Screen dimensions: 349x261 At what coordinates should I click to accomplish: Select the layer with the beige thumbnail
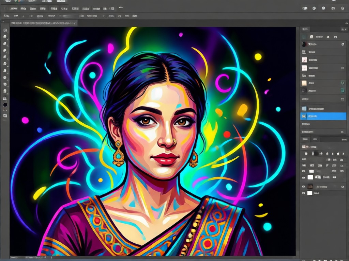(323, 83)
